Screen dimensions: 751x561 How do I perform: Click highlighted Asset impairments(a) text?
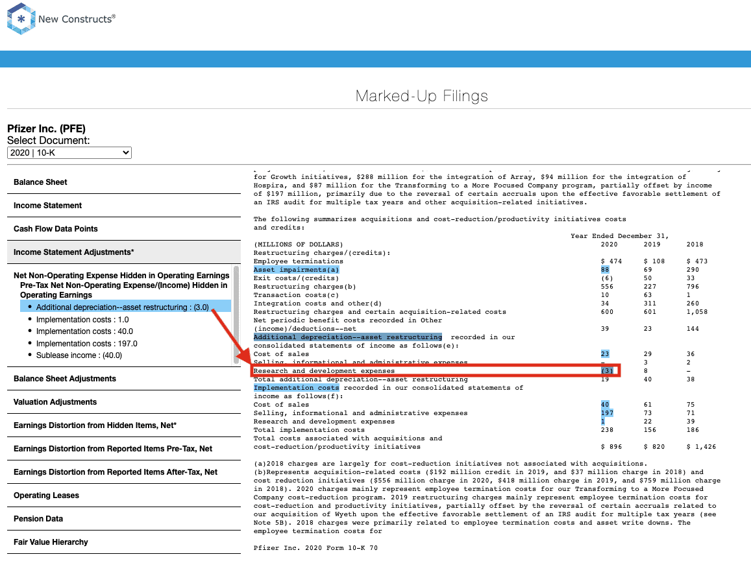pos(296,270)
